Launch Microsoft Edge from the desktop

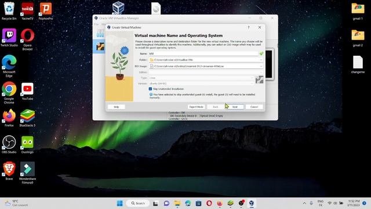[x=9, y=66]
